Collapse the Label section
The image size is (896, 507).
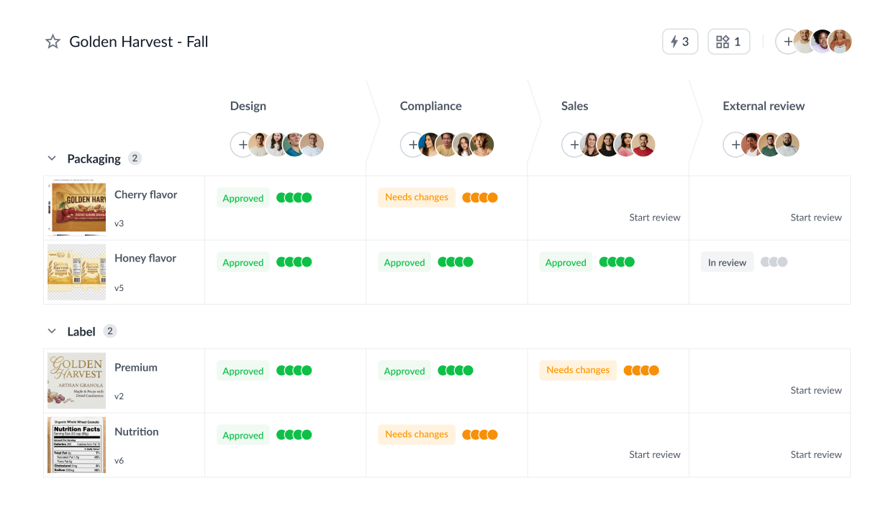pos(52,331)
